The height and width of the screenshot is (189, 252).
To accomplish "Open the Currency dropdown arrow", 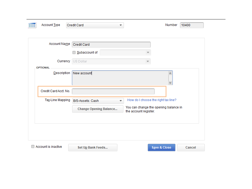I will (x=148, y=61).
